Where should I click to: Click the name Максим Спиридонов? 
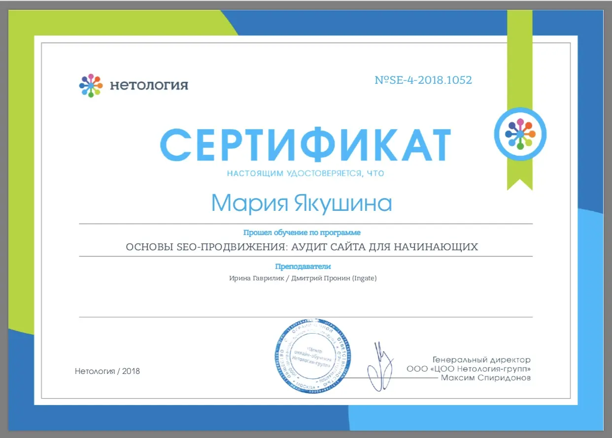click(486, 378)
